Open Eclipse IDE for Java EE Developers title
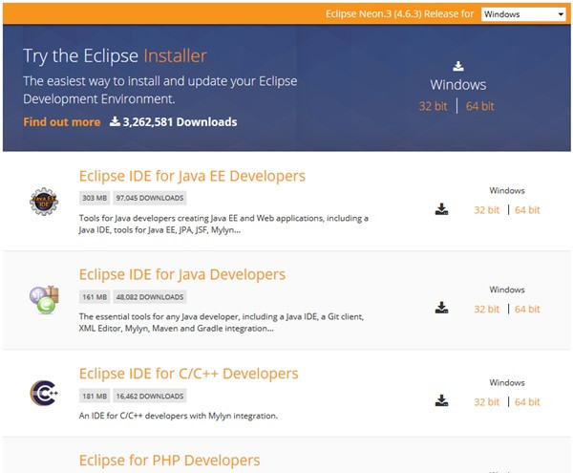Screen dimensions: 573x473 192,176
